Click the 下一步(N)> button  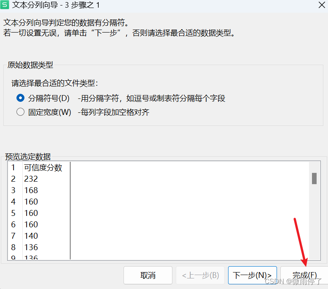point(252,275)
